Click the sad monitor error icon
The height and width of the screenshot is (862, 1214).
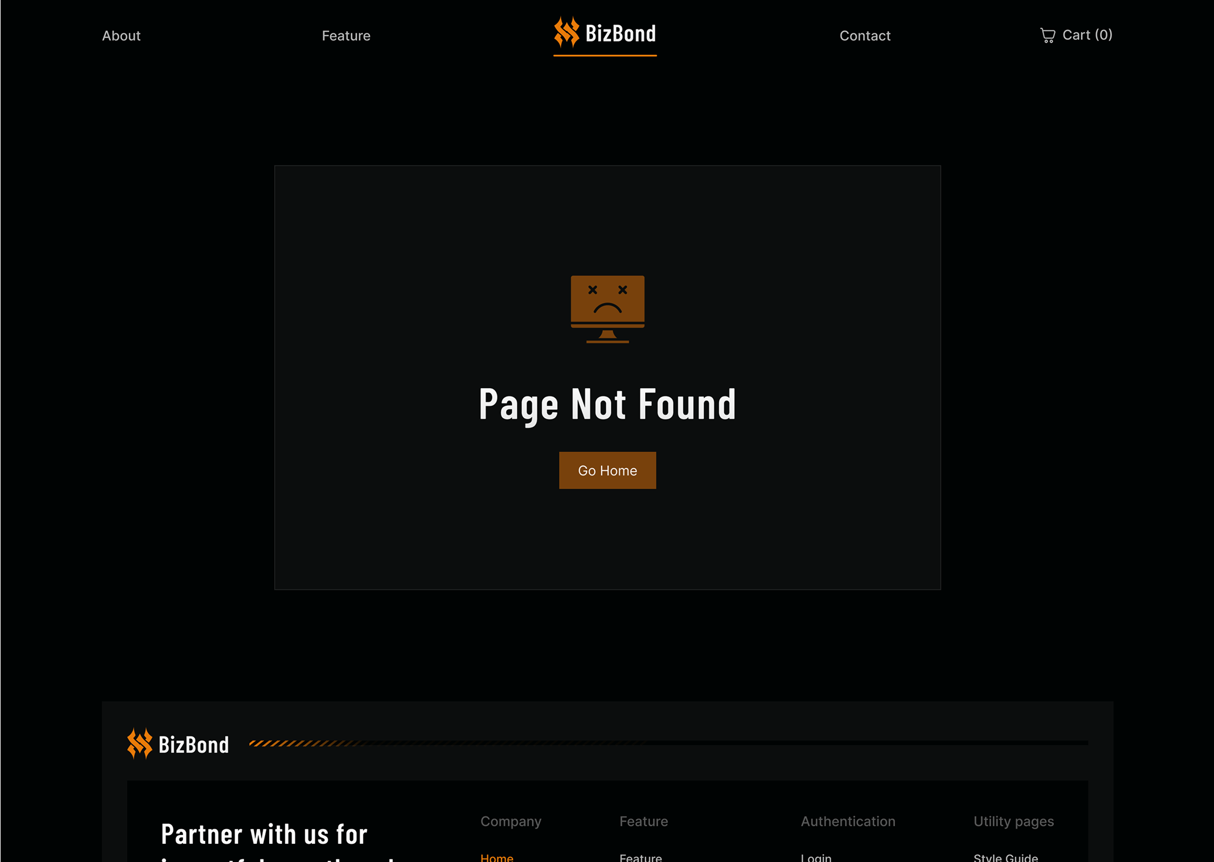(x=608, y=309)
